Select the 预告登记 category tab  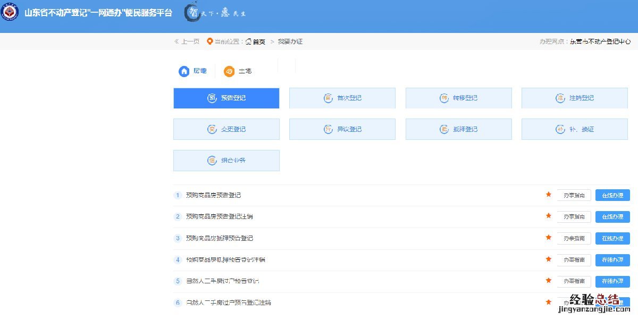[x=226, y=98]
